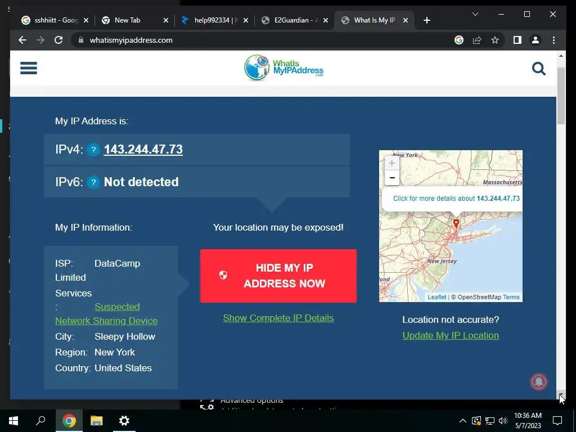Open Chrome three-dot menu
The width and height of the screenshot is (576, 432).
[553, 40]
